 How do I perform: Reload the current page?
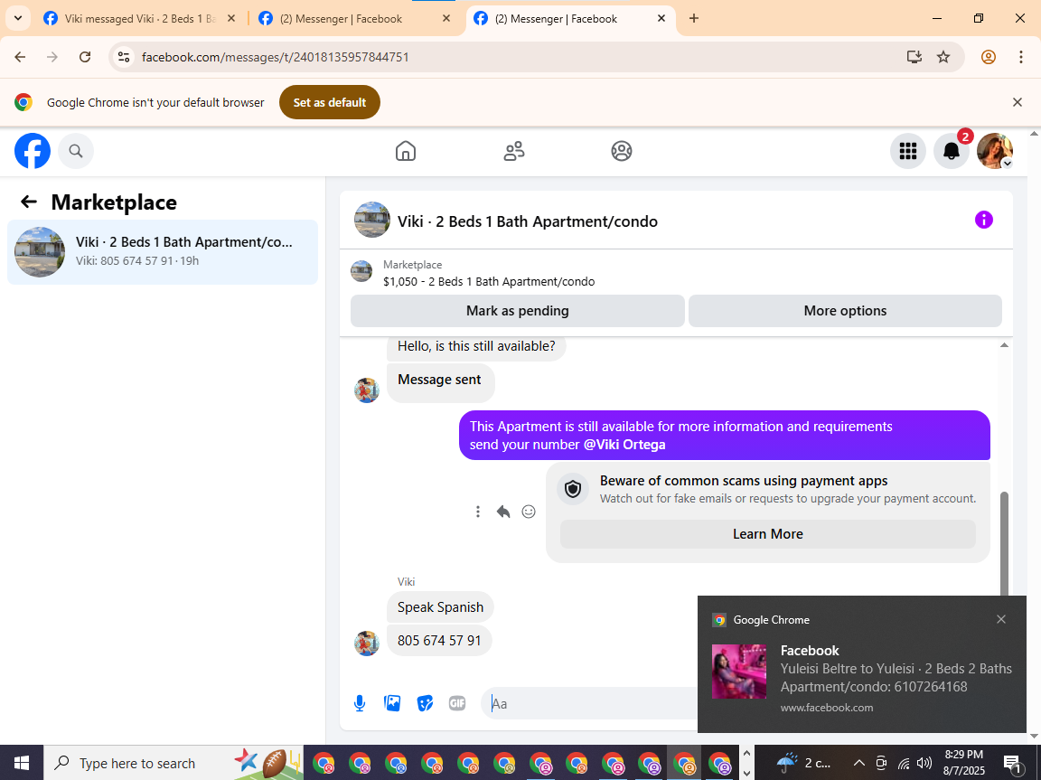pos(85,57)
